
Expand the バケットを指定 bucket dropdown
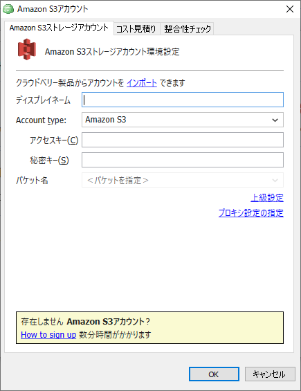coord(183,180)
